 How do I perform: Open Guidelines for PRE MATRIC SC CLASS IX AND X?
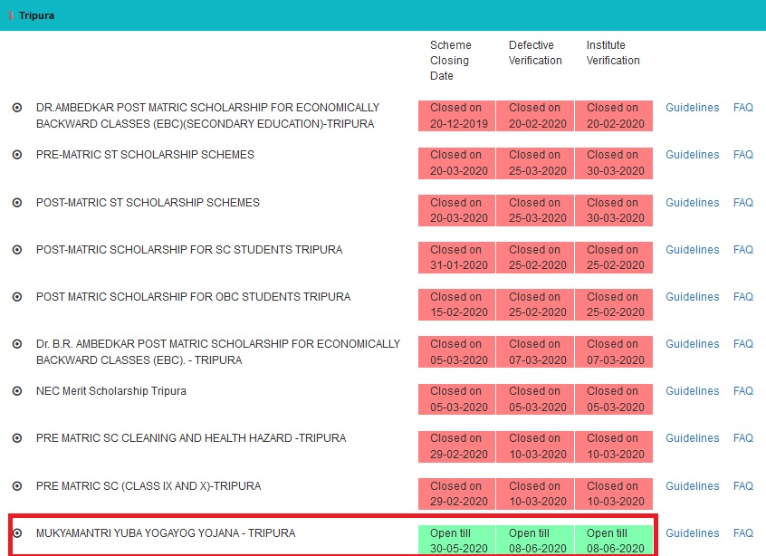[x=693, y=486]
